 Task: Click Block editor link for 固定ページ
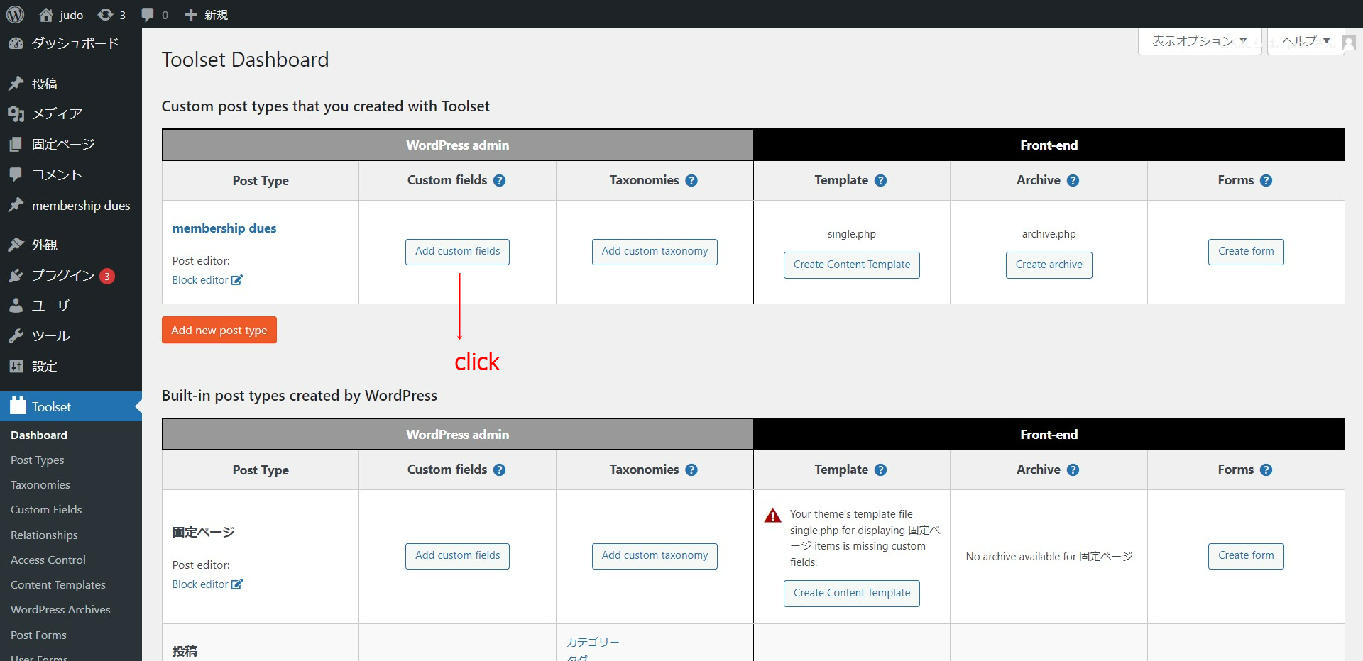207,584
